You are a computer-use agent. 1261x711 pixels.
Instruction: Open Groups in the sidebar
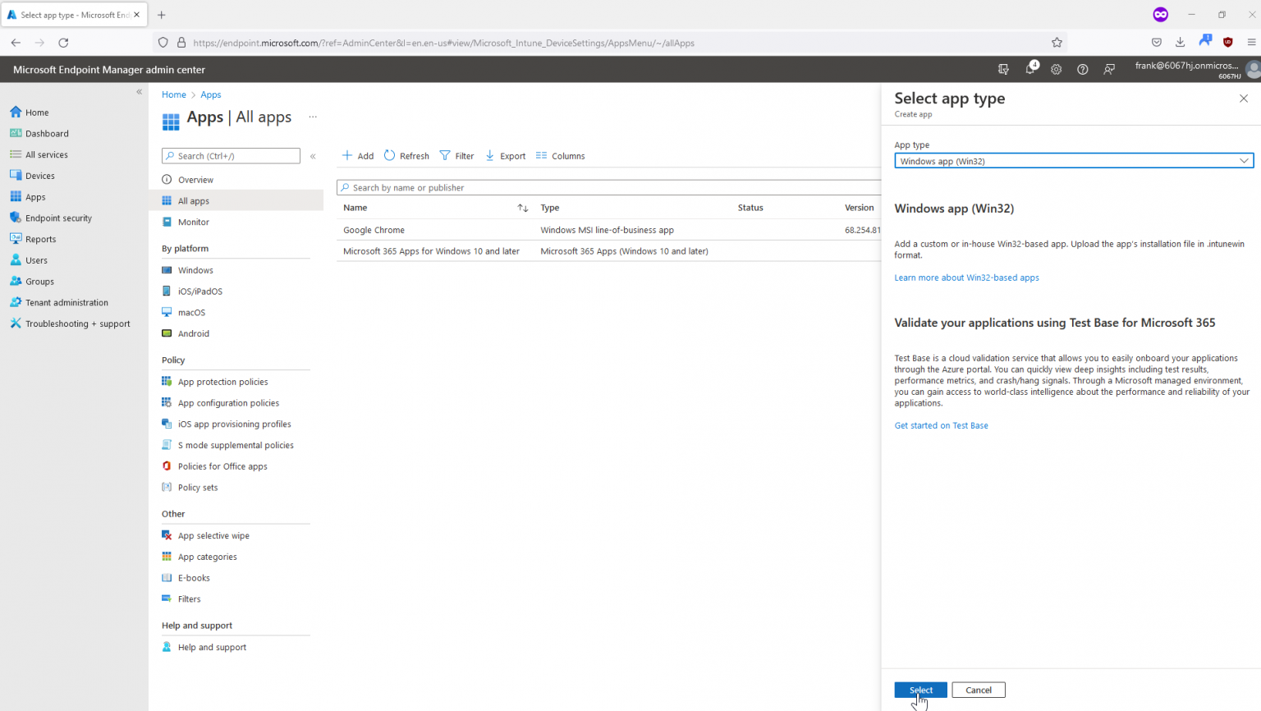pyautogui.click(x=39, y=281)
